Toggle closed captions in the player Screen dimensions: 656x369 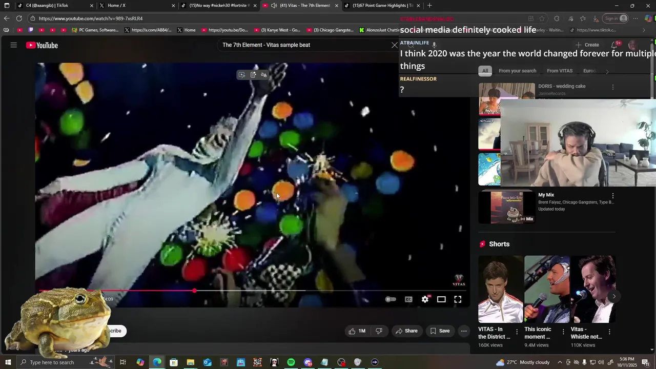tap(408, 299)
